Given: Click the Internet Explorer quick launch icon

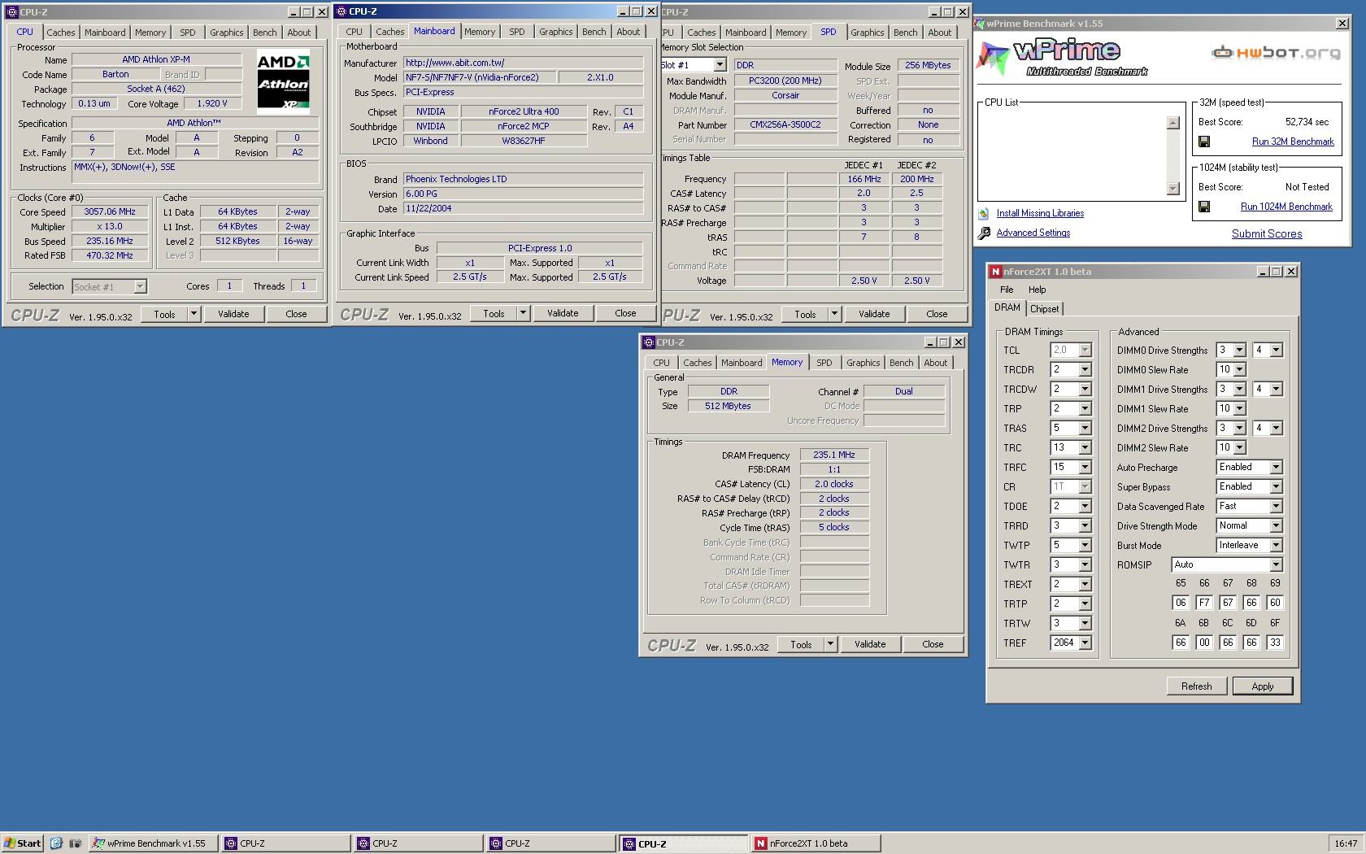Looking at the screenshot, I should click(x=56, y=843).
